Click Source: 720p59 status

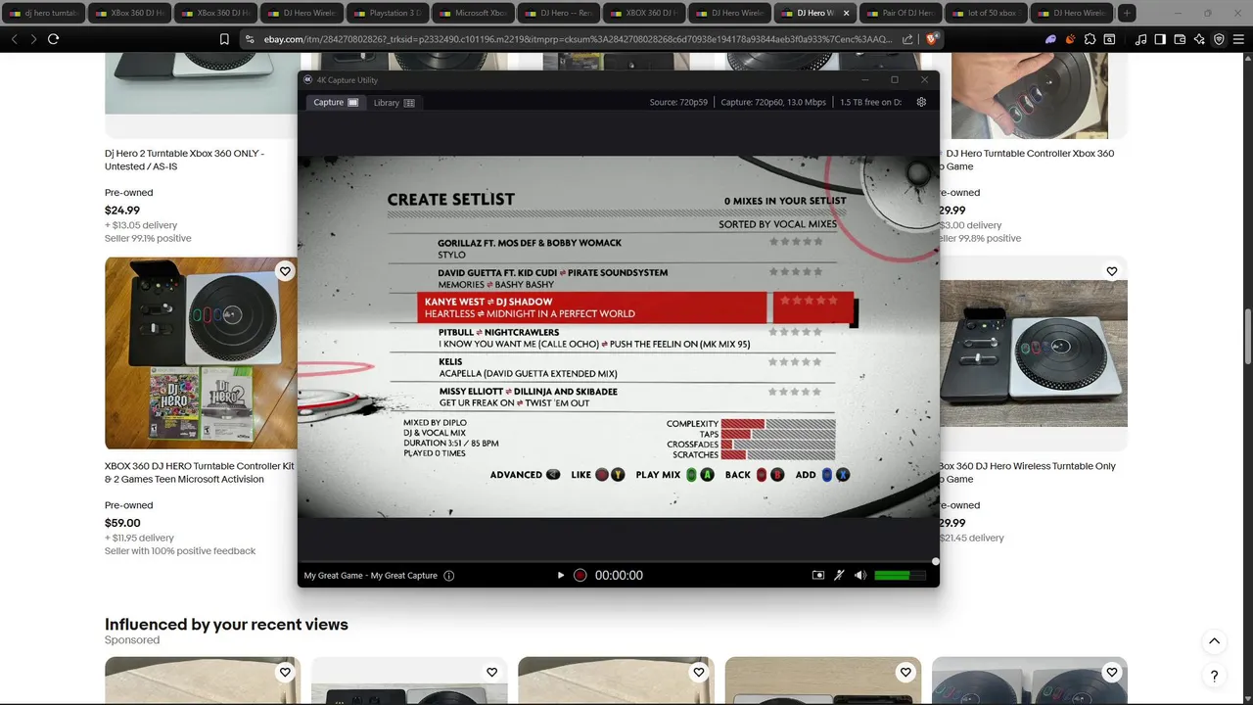point(679,103)
